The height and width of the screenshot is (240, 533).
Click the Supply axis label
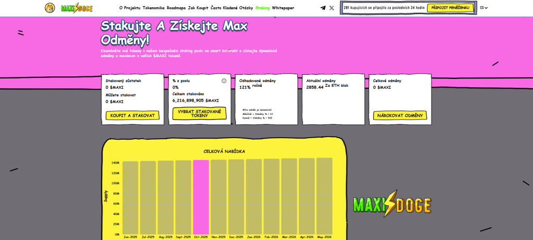[106, 196]
